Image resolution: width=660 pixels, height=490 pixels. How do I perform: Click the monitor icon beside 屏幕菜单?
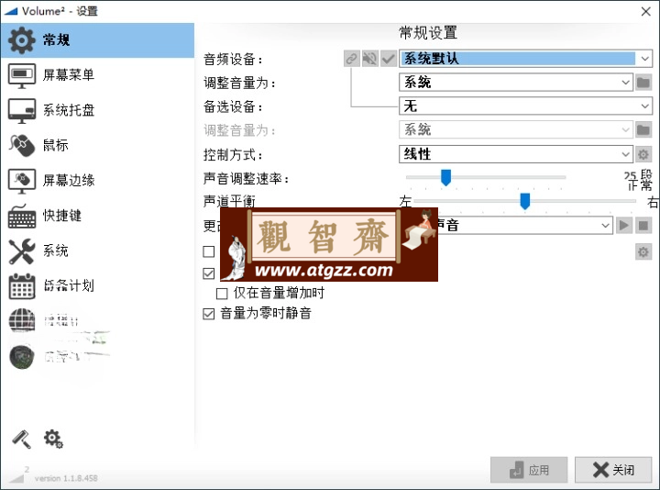click(22, 75)
